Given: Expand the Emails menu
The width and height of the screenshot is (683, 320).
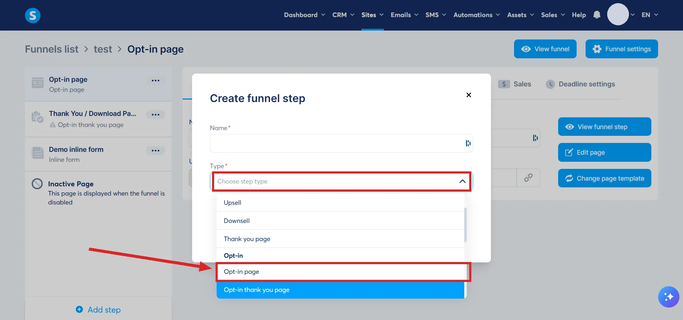Looking at the screenshot, I should pyautogui.click(x=404, y=15).
